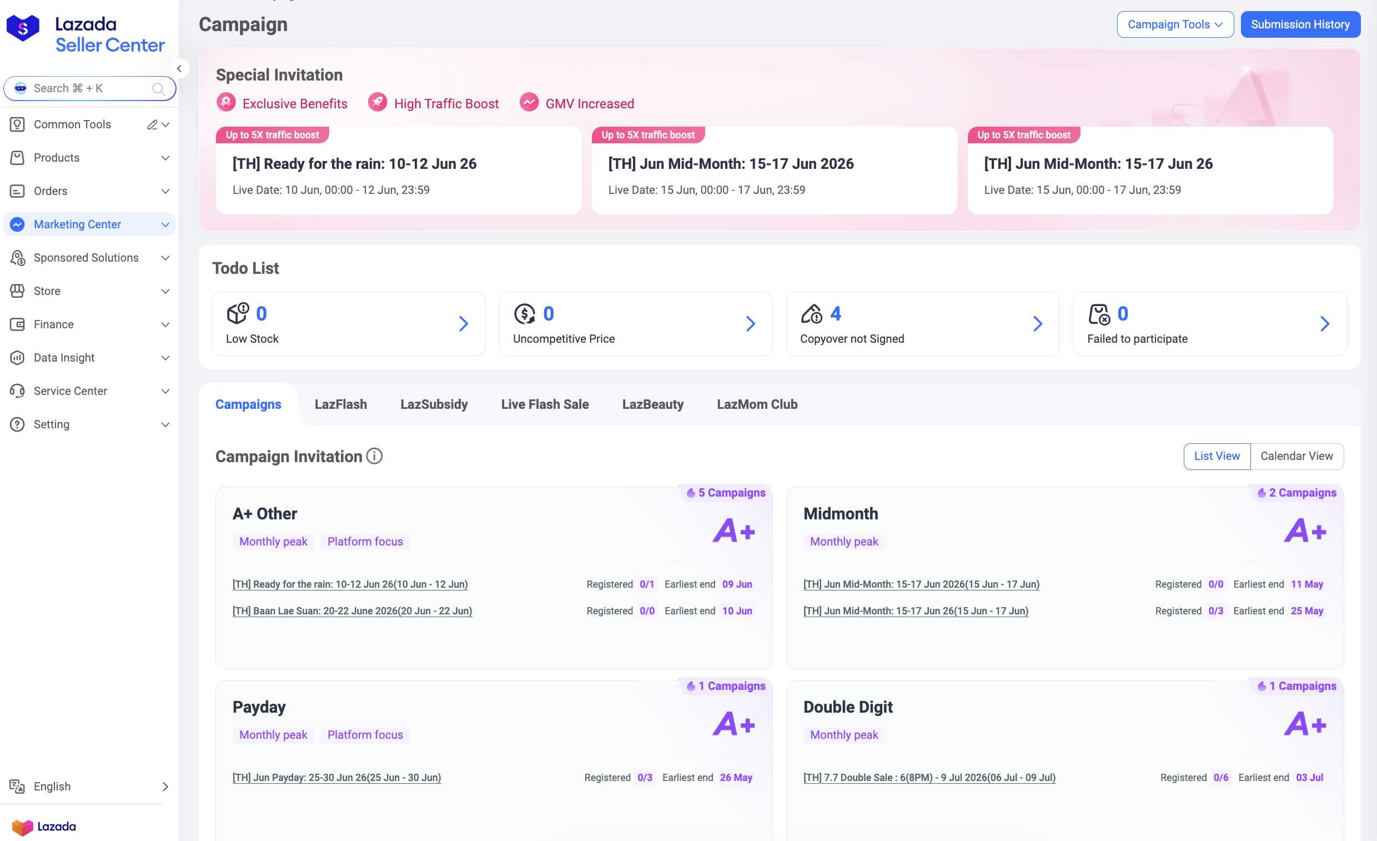Click the 5 Campaigns badge on A+ Other
The height and width of the screenshot is (841, 1377).
tap(726, 493)
